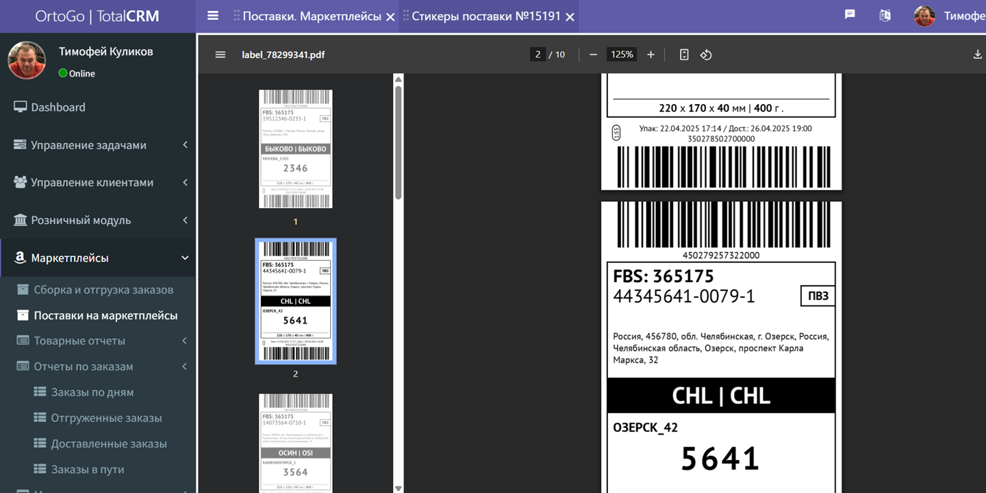986x493 pixels.
Task: Click the fit to page icon
Action: 684,55
